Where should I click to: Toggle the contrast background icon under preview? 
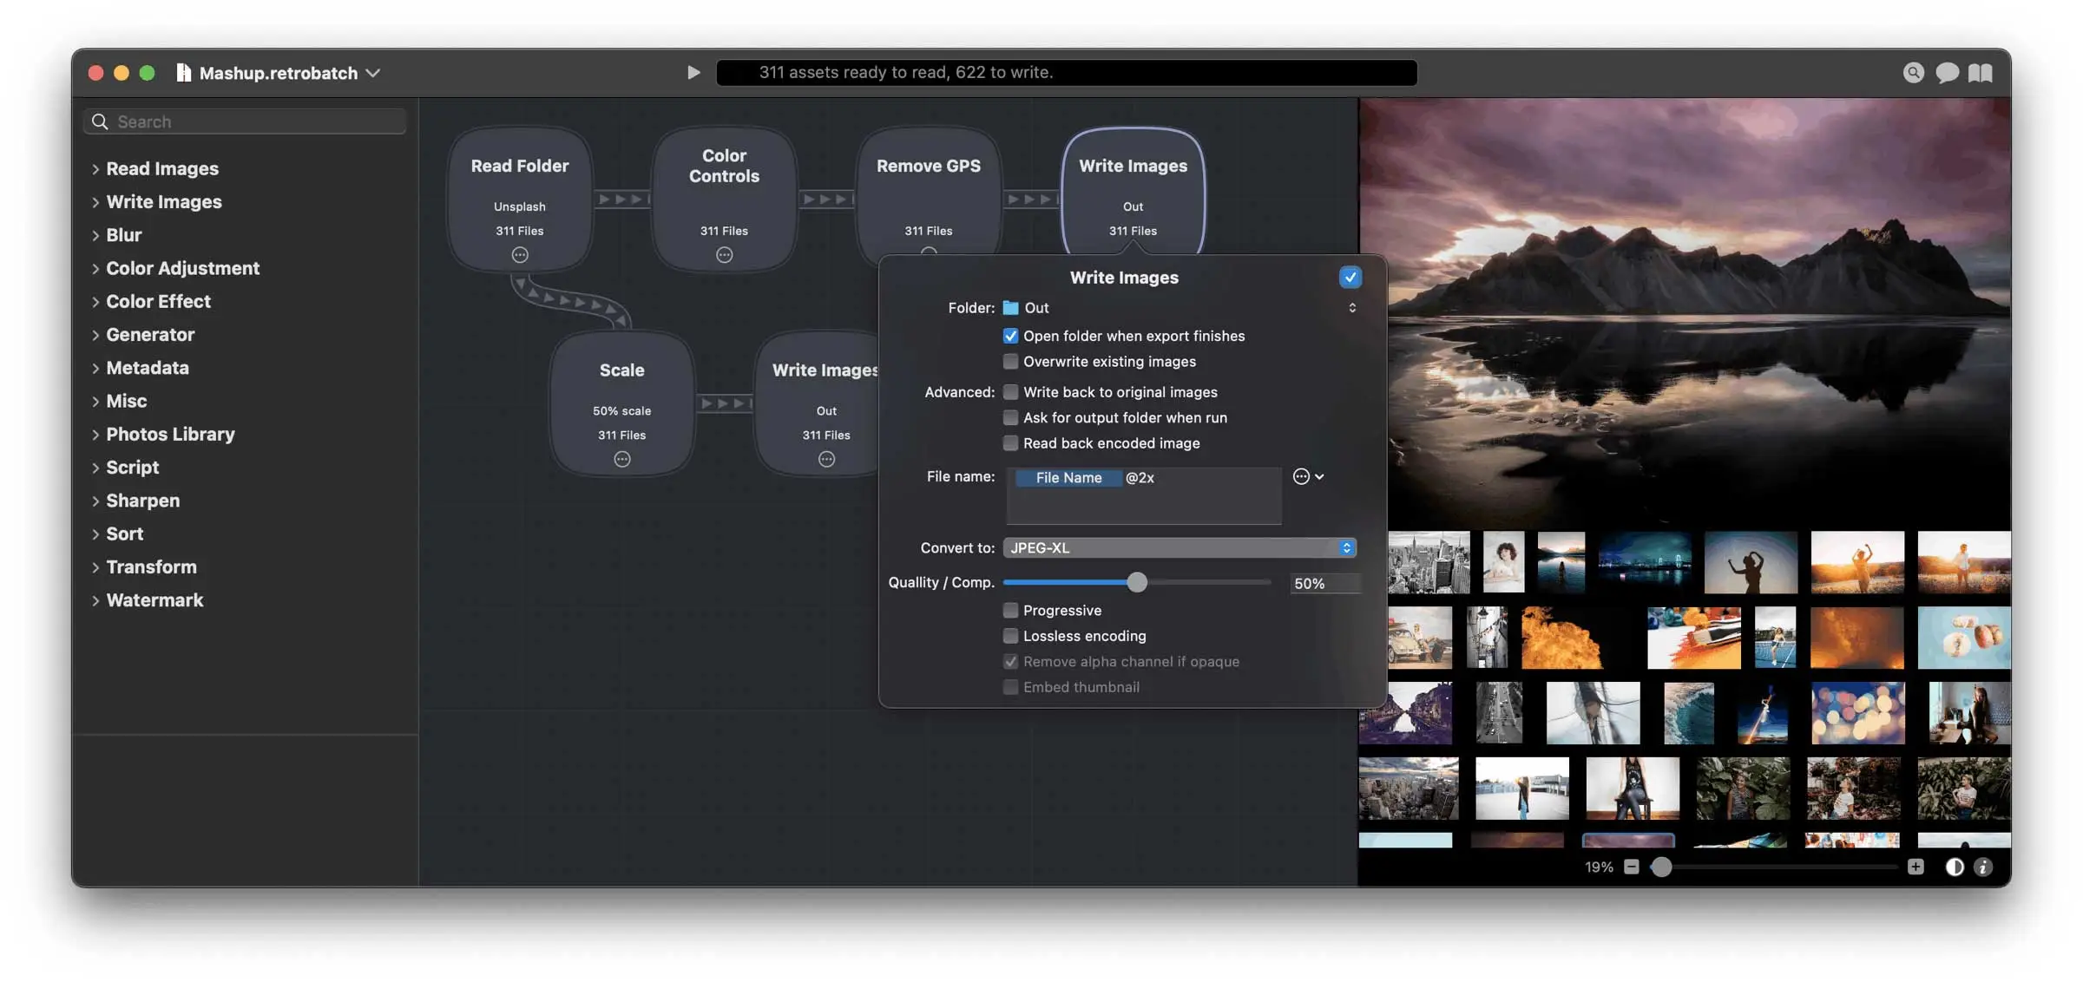tap(1954, 867)
